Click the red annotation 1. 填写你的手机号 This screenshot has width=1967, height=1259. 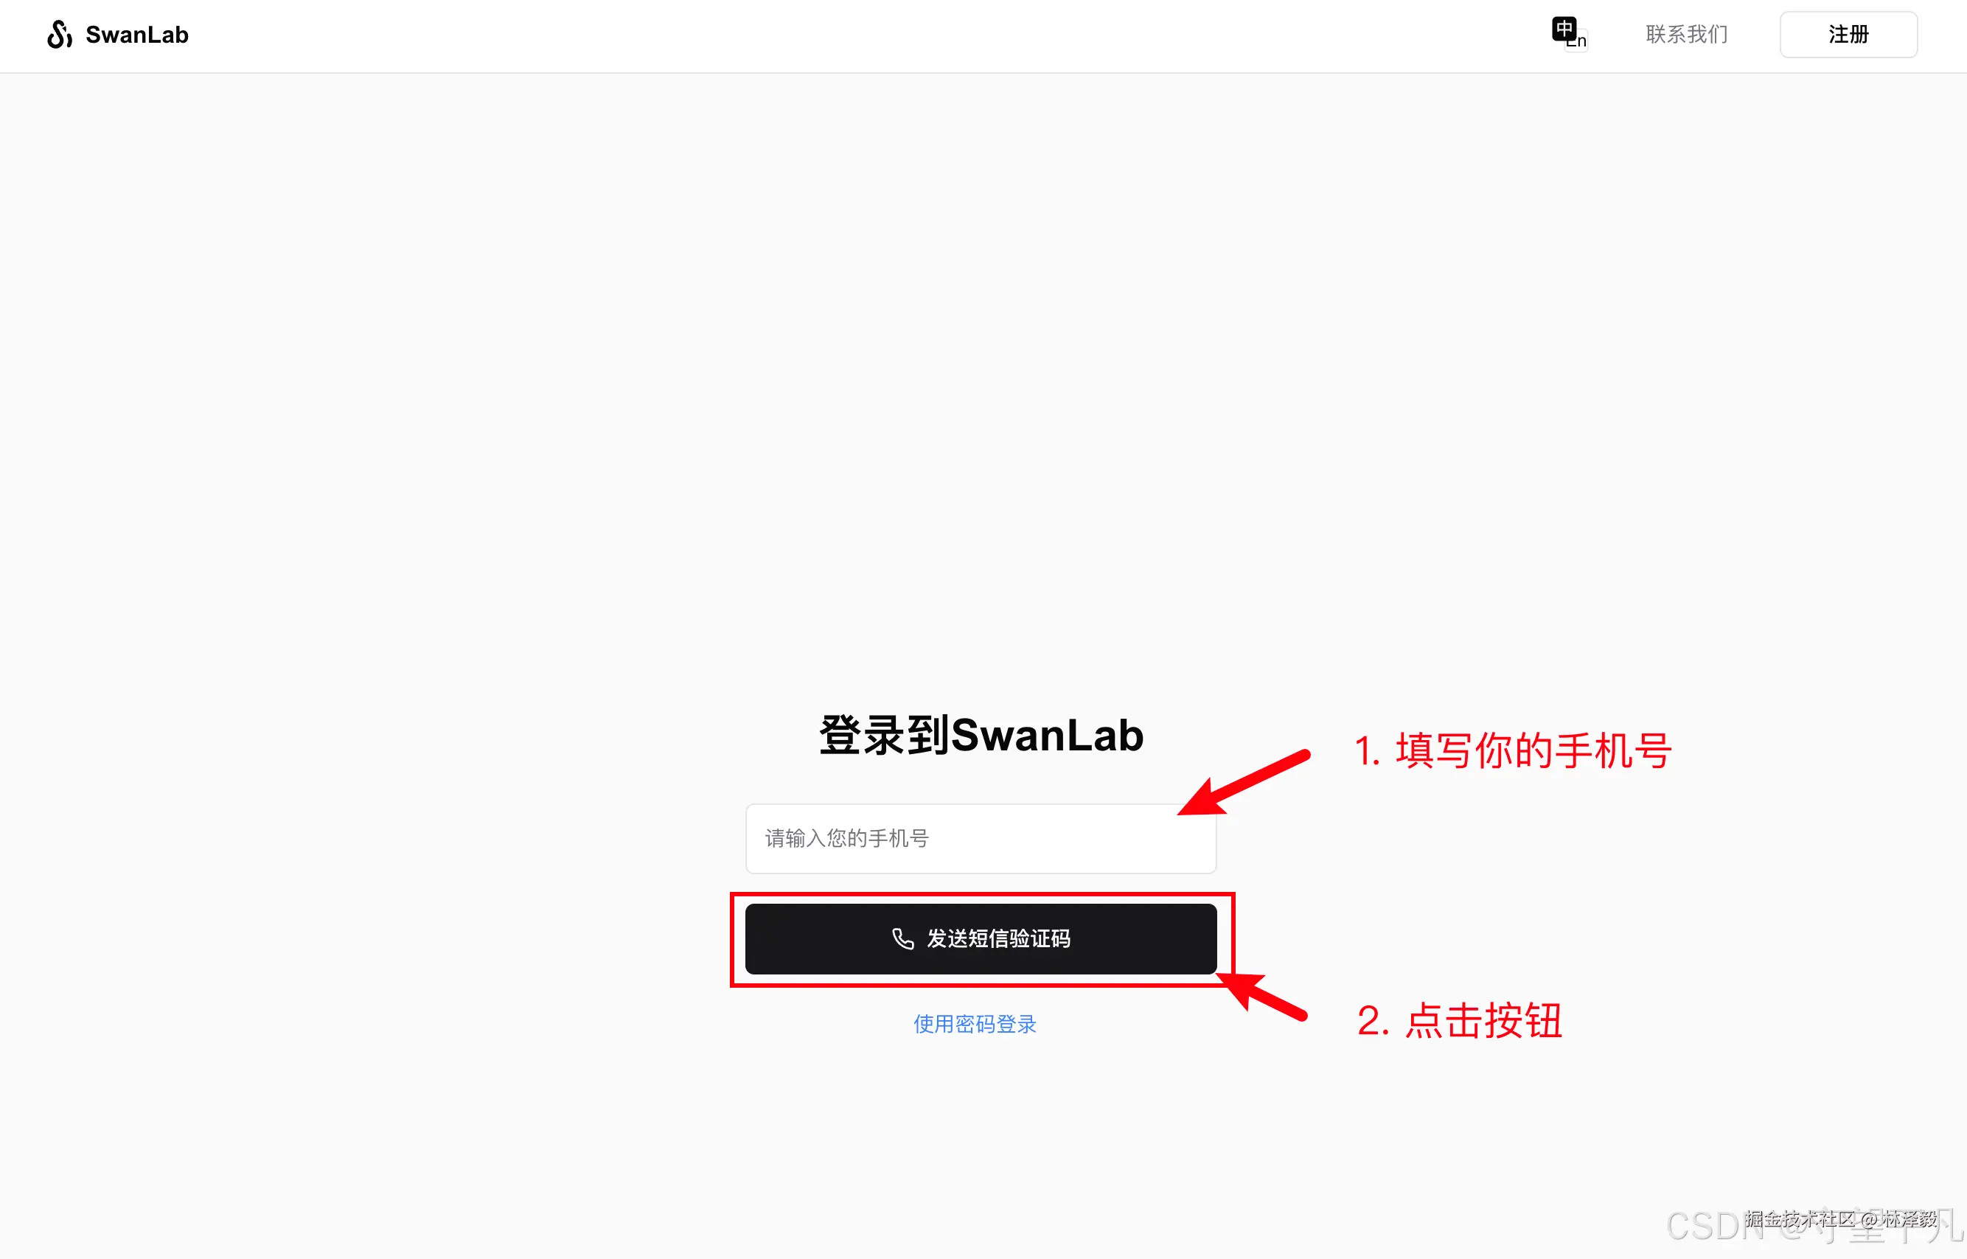point(1512,750)
